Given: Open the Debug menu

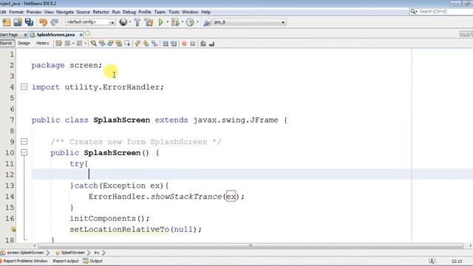Looking at the screenshot, I should [129, 12].
